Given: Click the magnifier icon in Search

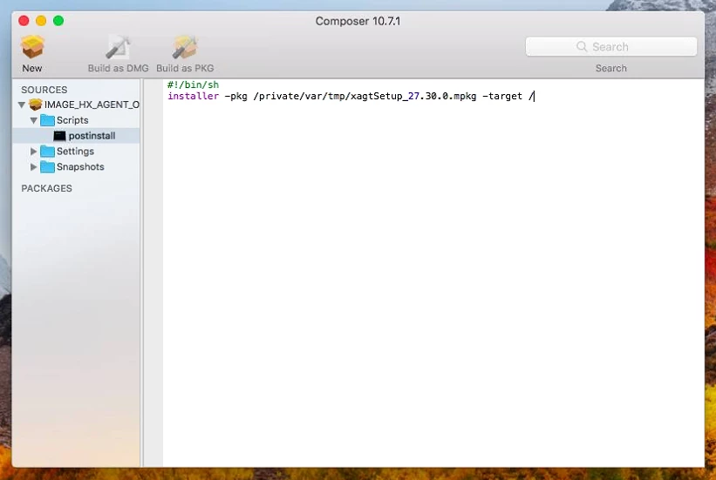Looking at the screenshot, I should (x=582, y=46).
